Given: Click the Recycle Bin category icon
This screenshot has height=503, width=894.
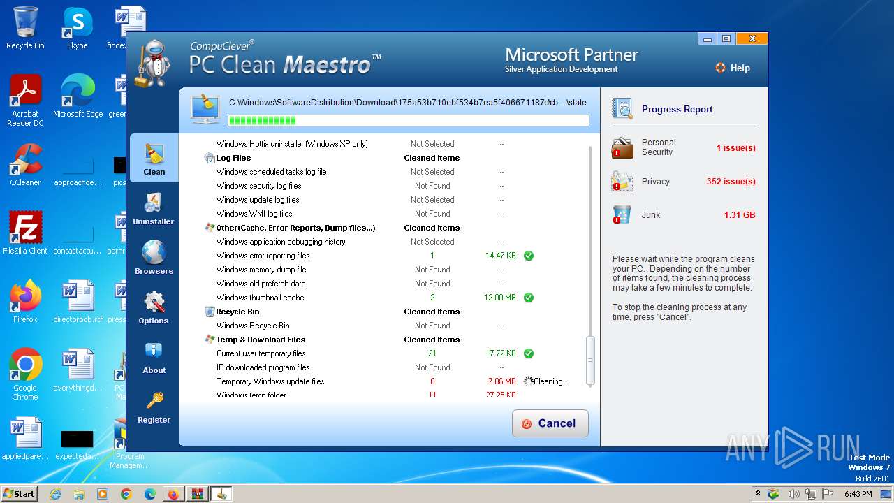Looking at the screenshot, I should point(210,312).
